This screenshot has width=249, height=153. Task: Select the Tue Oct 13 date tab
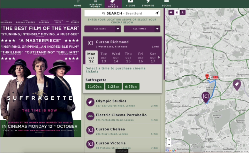[x=104, y=57]
